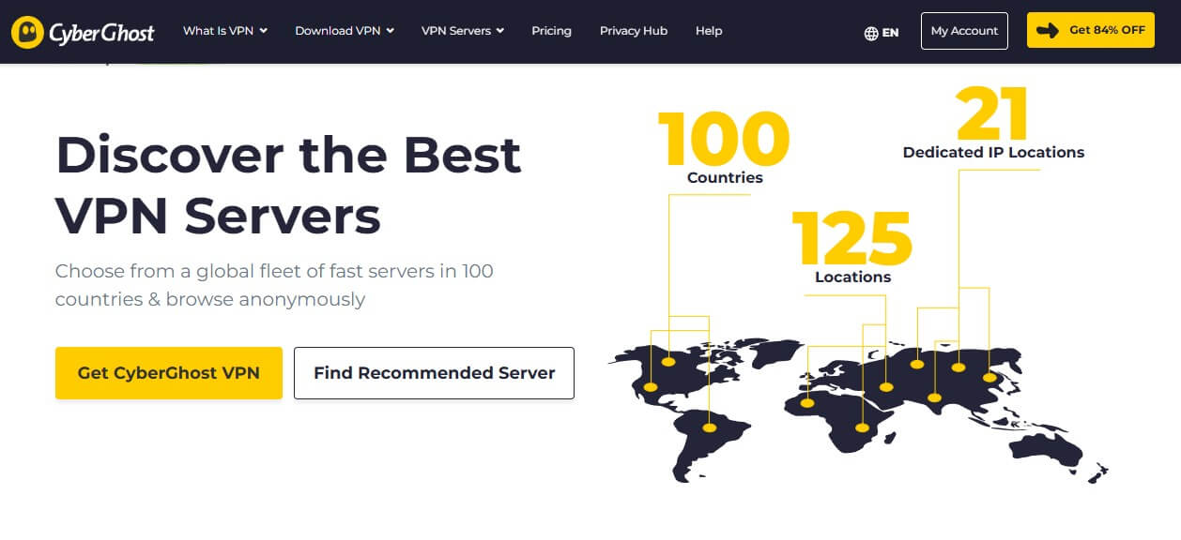Open the Pricing menu item
1181x540 pixels.
pyautogui.click(x=551, y=31)
